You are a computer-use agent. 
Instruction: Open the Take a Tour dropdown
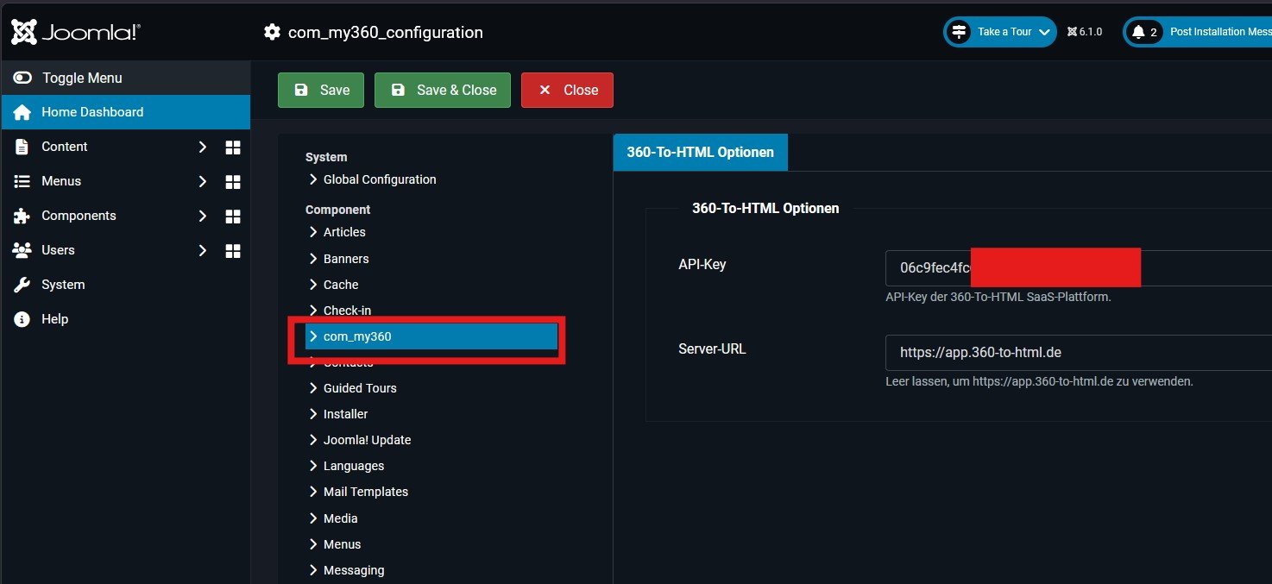click(x=1000, y=32)
